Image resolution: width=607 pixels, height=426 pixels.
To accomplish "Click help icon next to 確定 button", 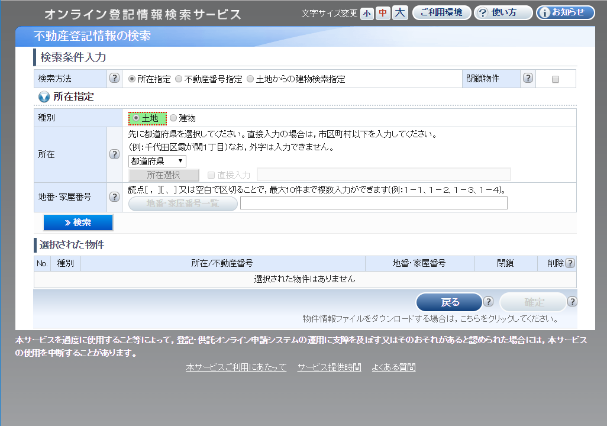I will 572,302.
